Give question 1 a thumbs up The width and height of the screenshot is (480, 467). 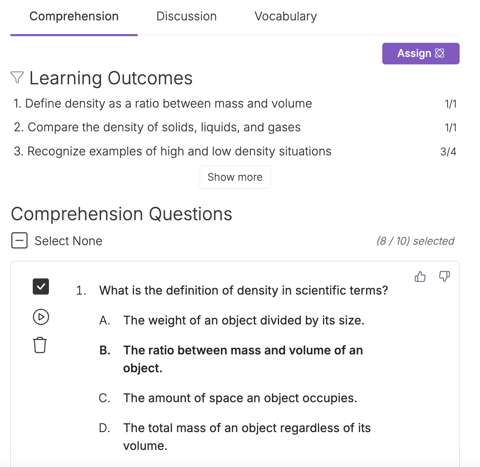coord(420,277)
